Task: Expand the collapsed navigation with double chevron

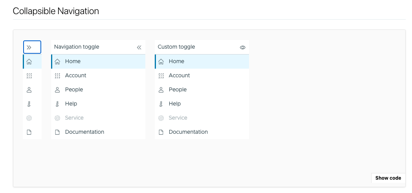Action: (x=32, y=47)
